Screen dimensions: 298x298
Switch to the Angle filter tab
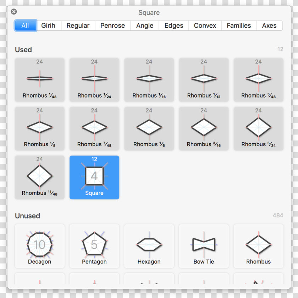click(145, 26)
